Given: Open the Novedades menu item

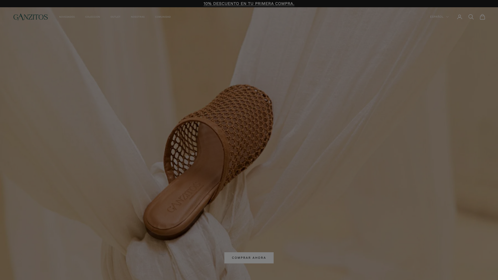Looking at the screenshot, I should click(x=67, y=17).
